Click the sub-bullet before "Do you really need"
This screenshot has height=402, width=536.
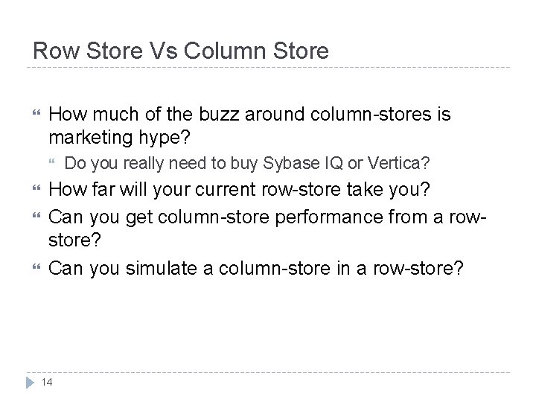point(51,164)
